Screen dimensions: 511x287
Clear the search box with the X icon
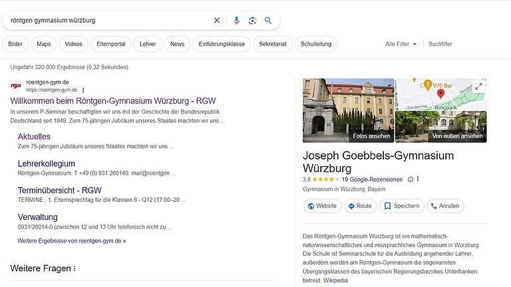217,20
